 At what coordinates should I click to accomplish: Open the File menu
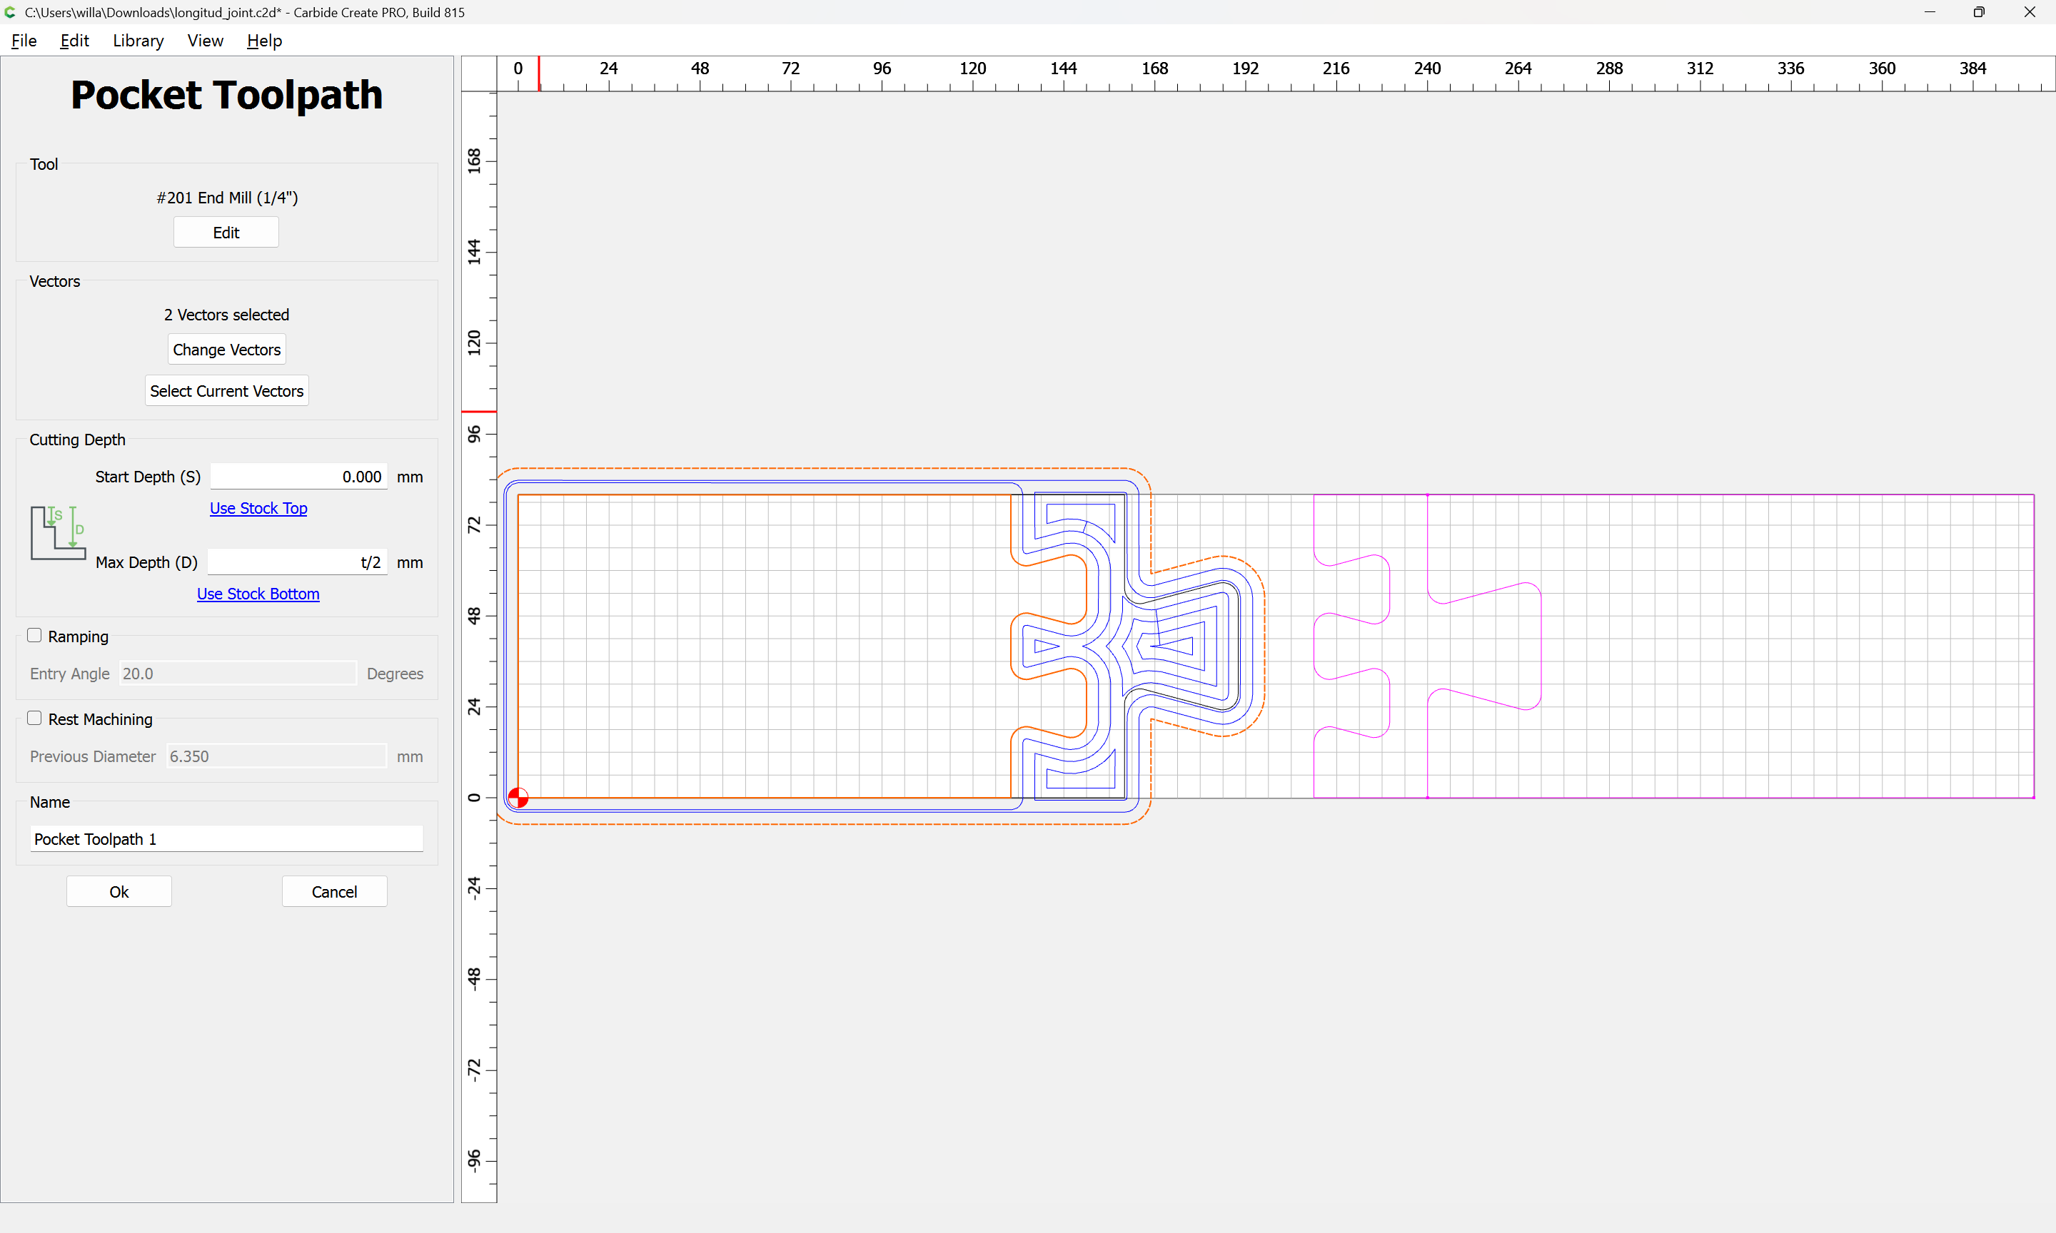point(24,41)
